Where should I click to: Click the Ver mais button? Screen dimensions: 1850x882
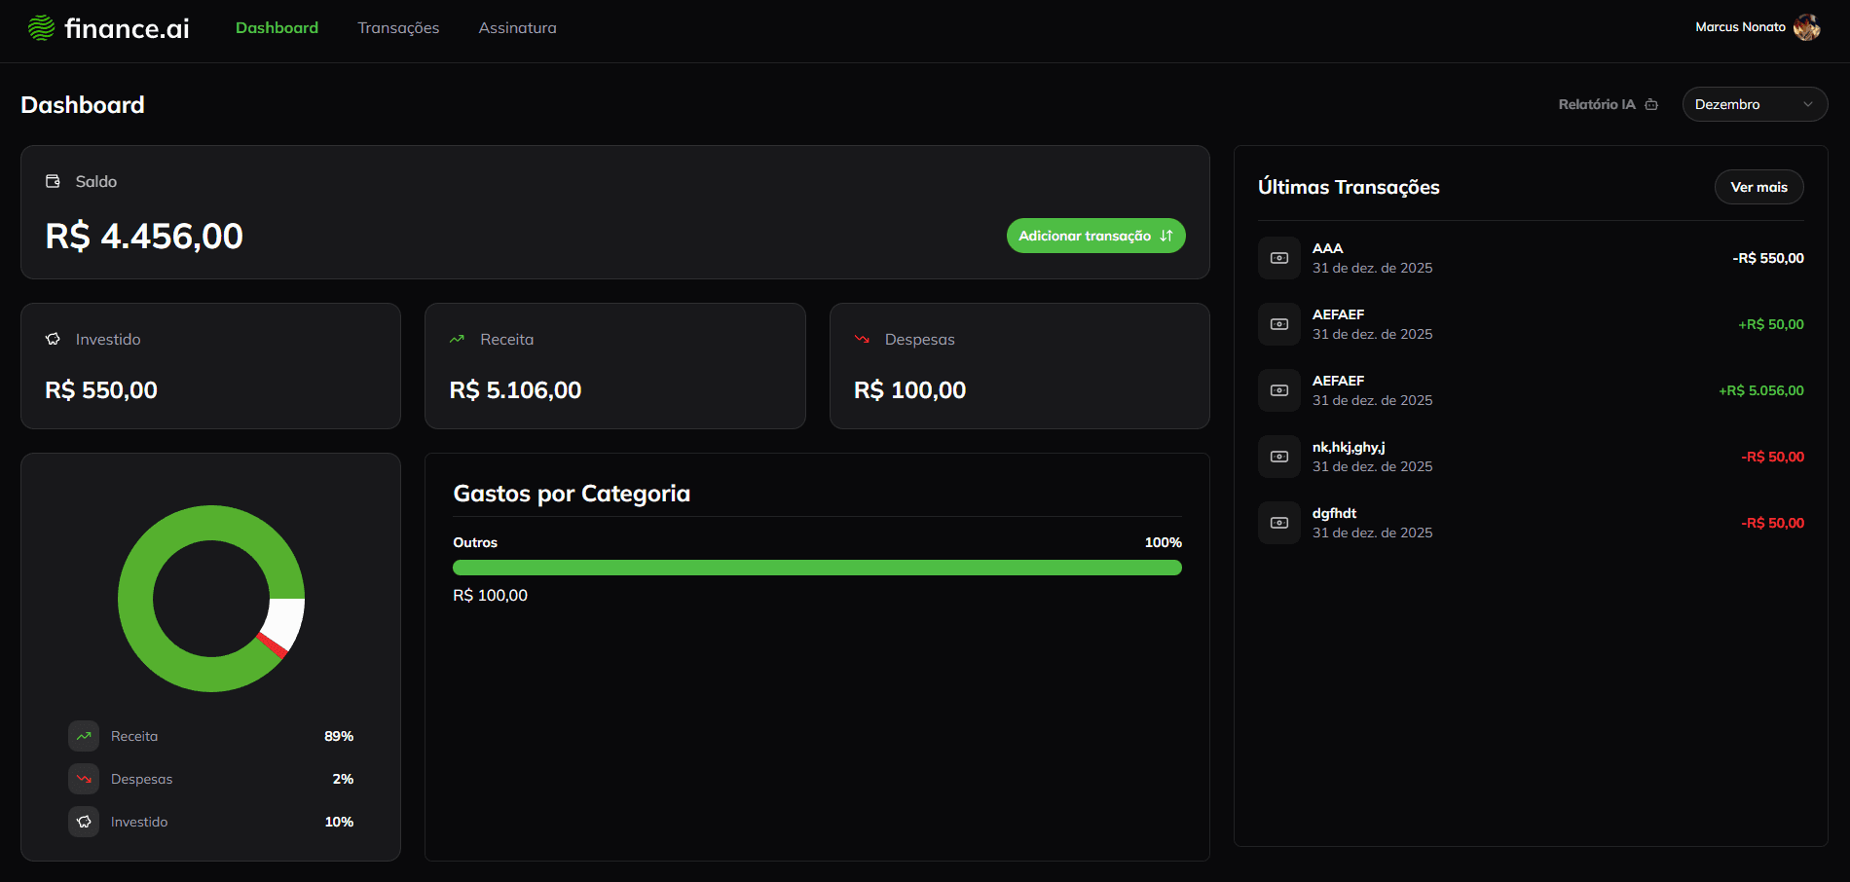(1758, 187)
